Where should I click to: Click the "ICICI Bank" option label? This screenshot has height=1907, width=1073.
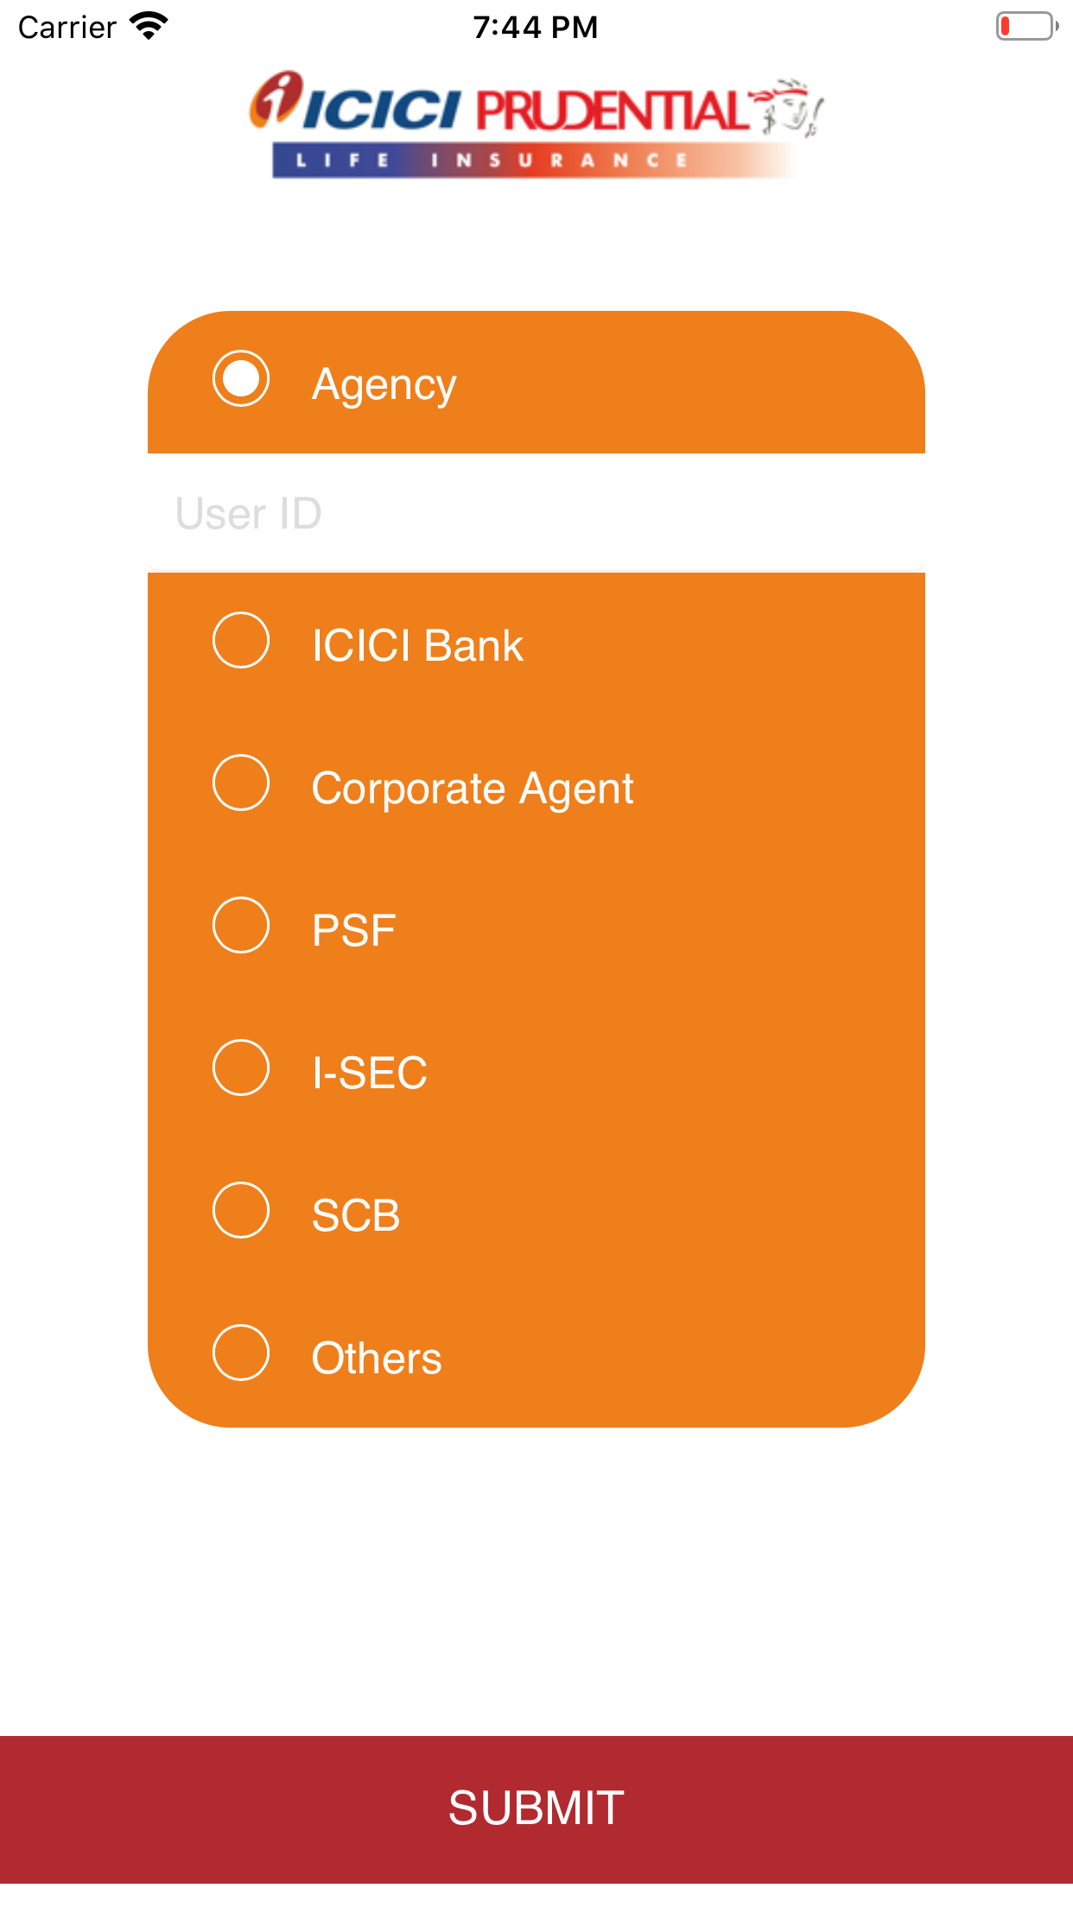[417, 646]
